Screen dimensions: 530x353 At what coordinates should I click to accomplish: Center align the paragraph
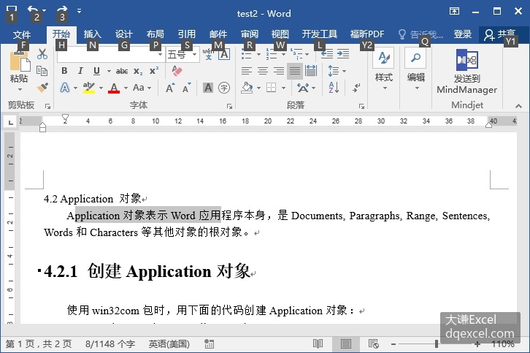[263, 71]
